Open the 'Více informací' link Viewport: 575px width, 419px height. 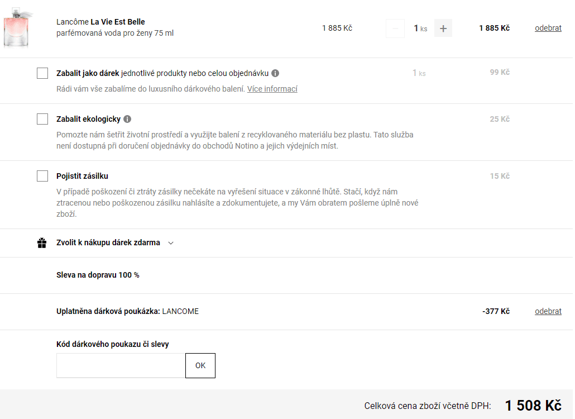click(x=272, y=89)
